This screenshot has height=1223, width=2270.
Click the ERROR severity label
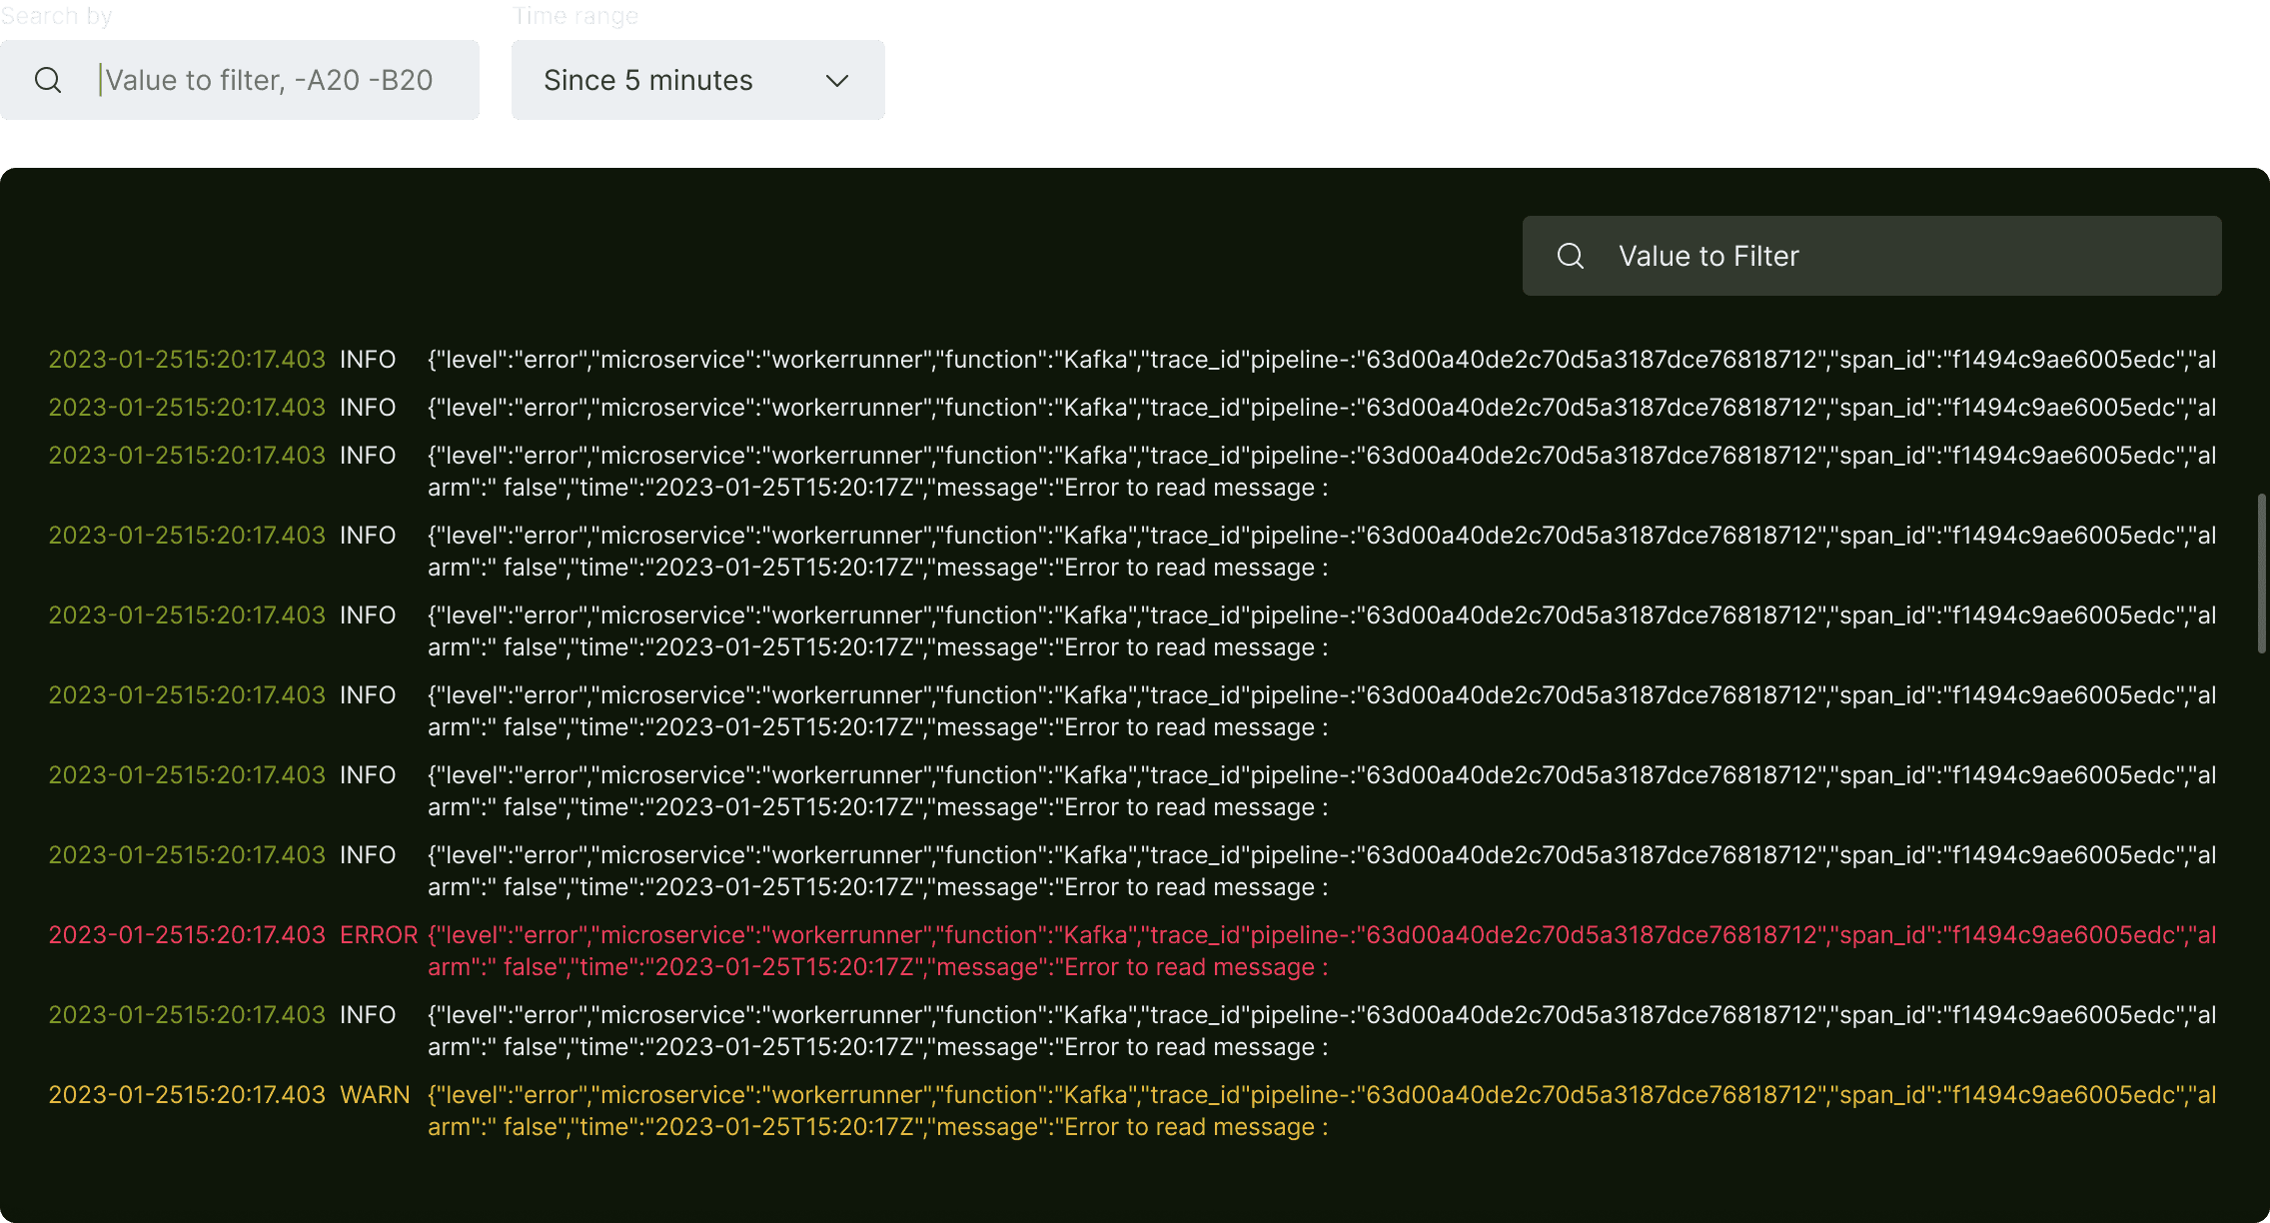(x=377, y=934)
